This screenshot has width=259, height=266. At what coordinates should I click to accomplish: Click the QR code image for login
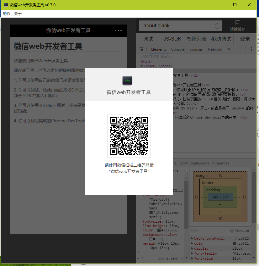click(x=129, y=136)
